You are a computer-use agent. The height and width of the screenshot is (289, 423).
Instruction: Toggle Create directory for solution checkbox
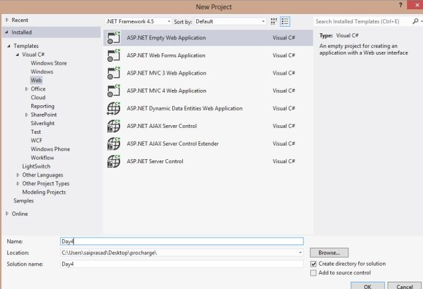pyautogui.click(x=313, y=264)
